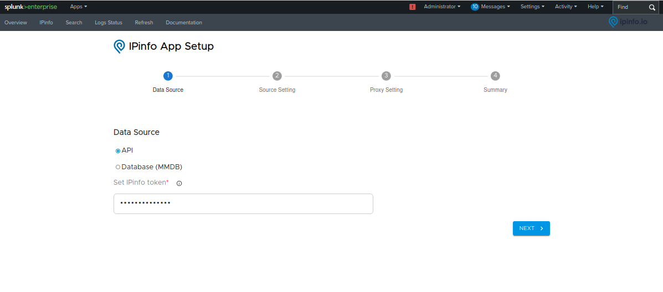The width and height of the screenshot is (663, 292).
Task: Open the Activity dropdown
Action: click(x=566, y=7)
